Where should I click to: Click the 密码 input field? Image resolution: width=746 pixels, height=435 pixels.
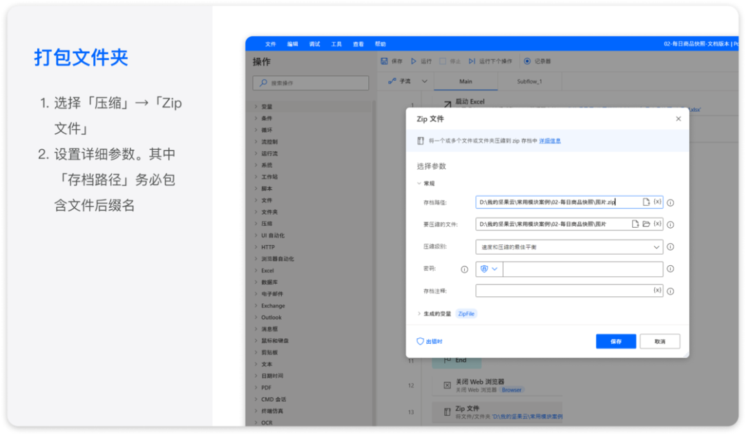pyautogui.click(x=582, y=269)
